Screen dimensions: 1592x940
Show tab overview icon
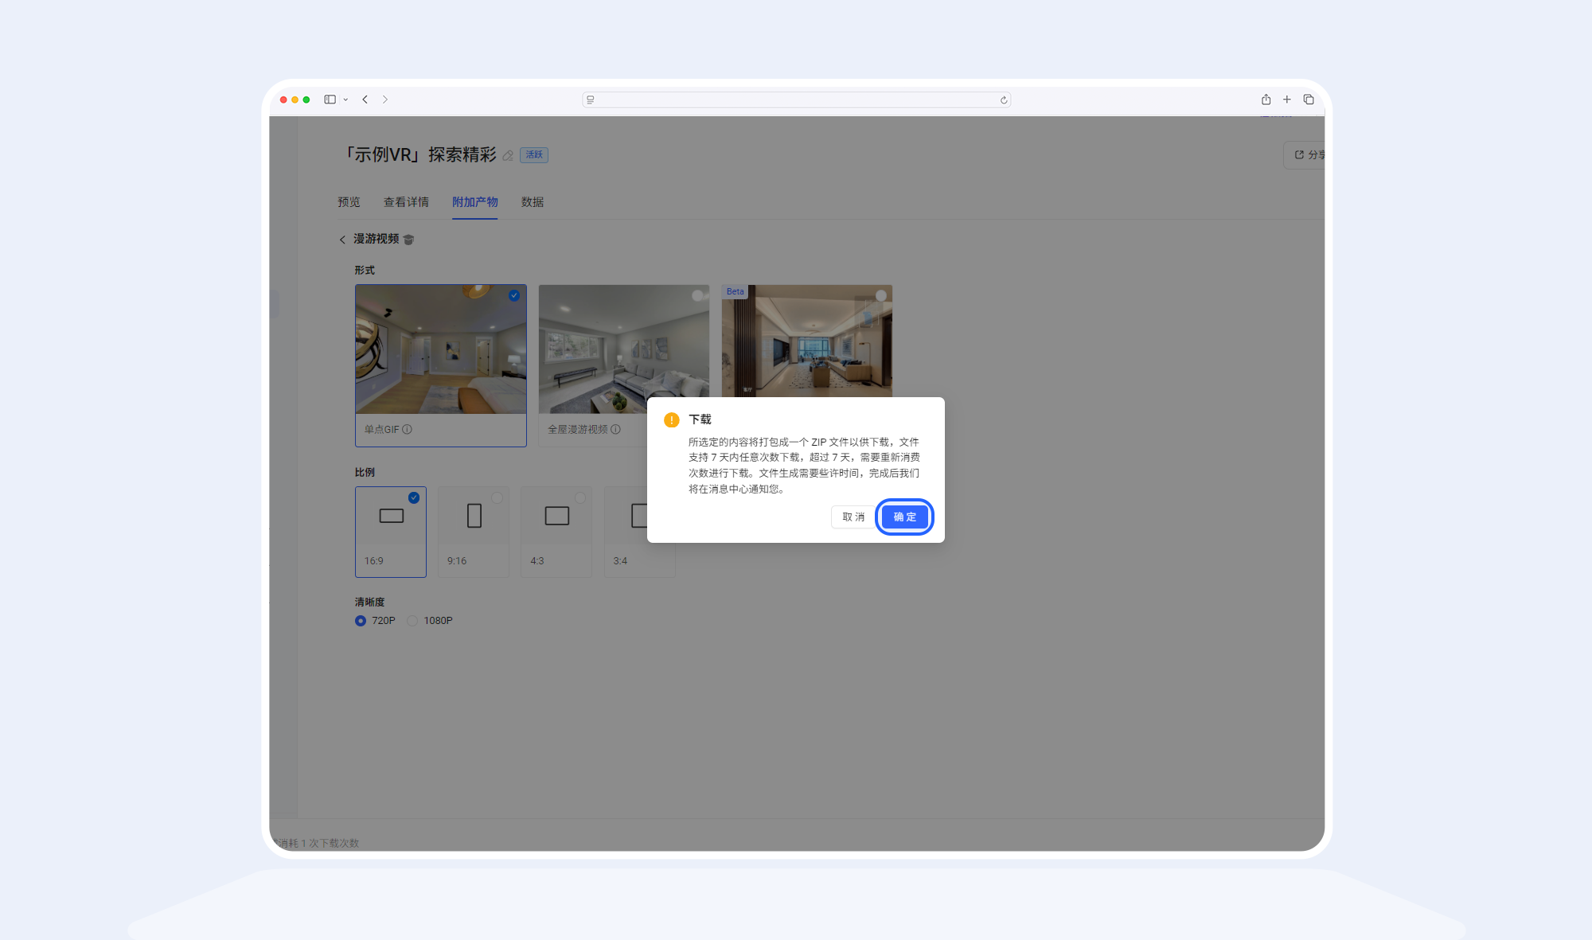(1309, 99)
